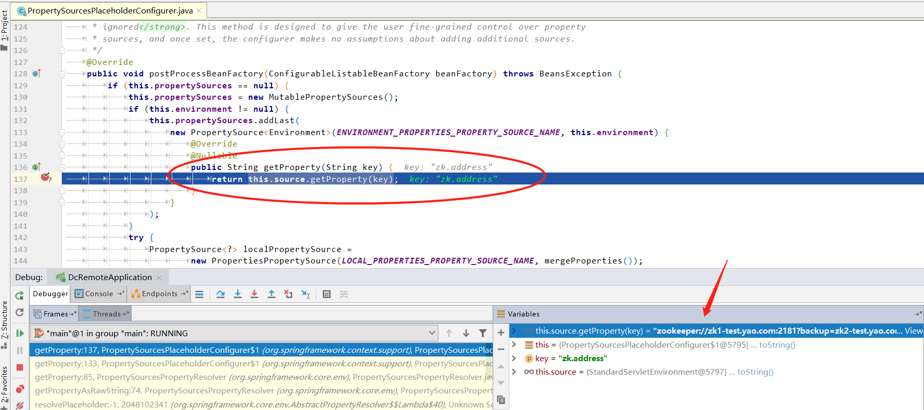
Task: Click the Variables panel restore layout icon
Action: (x=918, y=314)
